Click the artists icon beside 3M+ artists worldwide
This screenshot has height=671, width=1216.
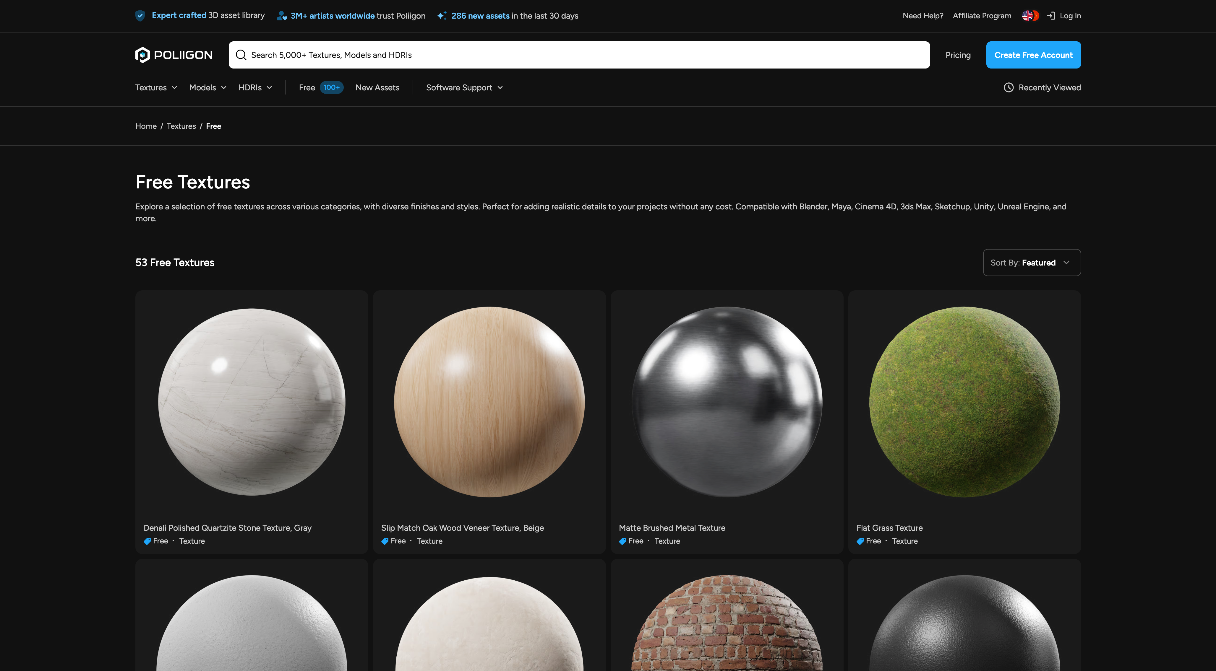282,16
